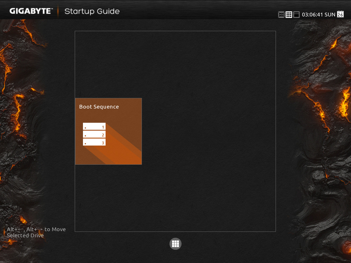Switch to Classic Setup window icon

point(296,15)
